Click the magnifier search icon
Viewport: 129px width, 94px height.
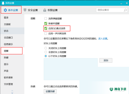(x=125, y=10)
